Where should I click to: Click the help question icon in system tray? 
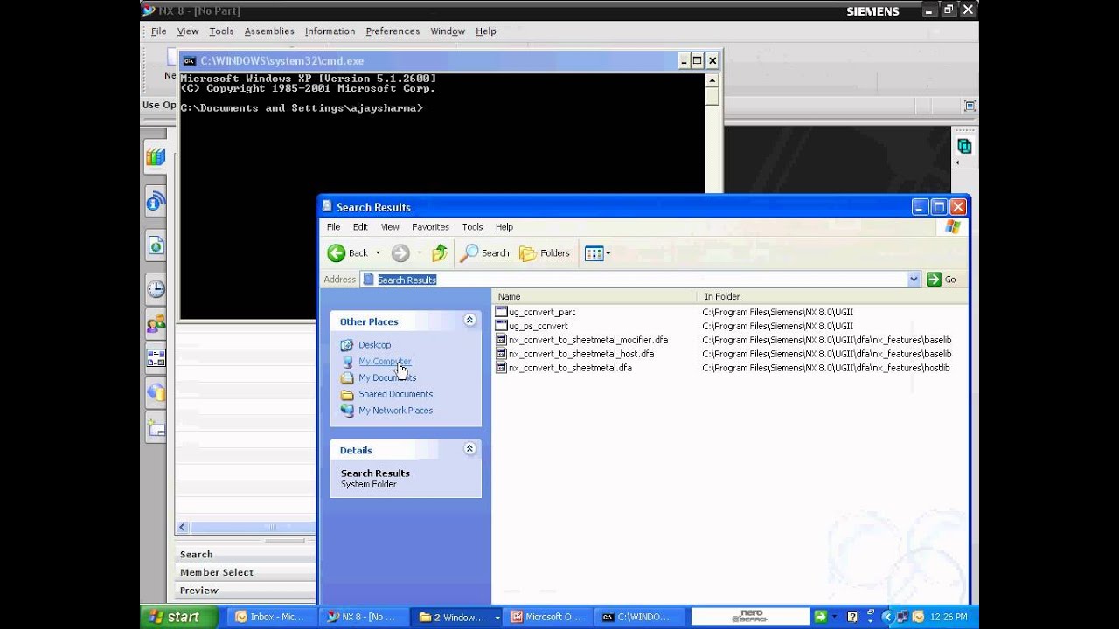click(852, 617)
